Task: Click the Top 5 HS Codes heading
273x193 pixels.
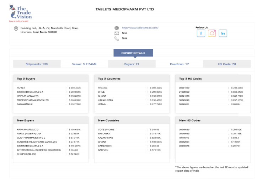Action: (x=190, y=79)
